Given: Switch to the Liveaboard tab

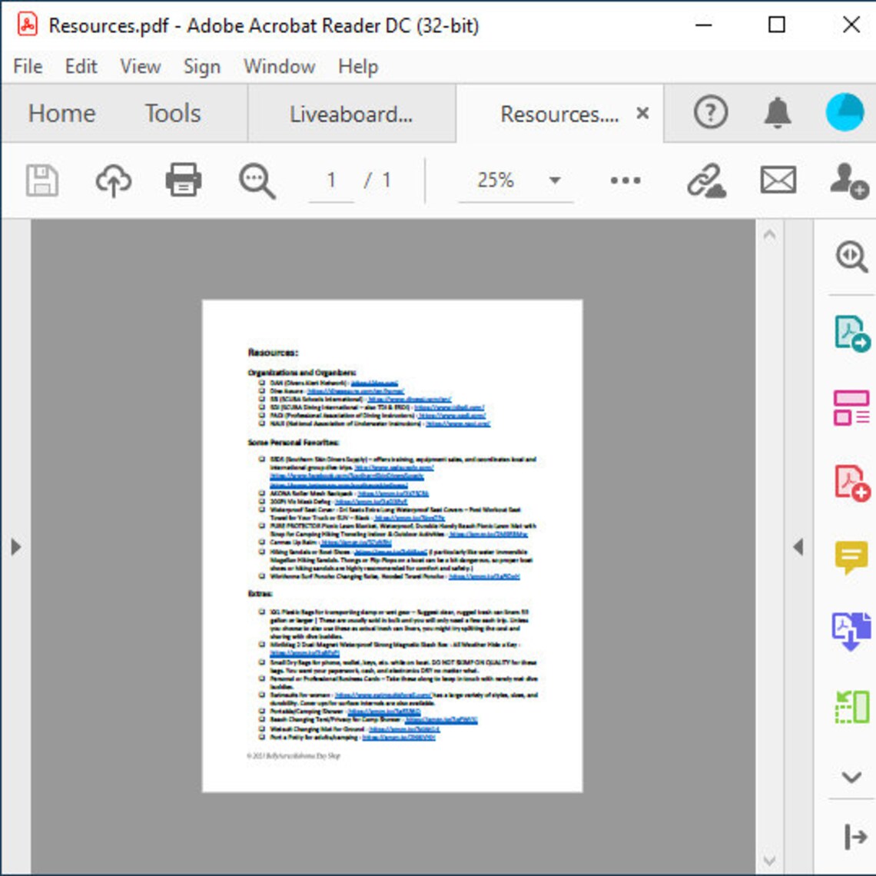Looking at the screenshot, I should pos(351,114).
